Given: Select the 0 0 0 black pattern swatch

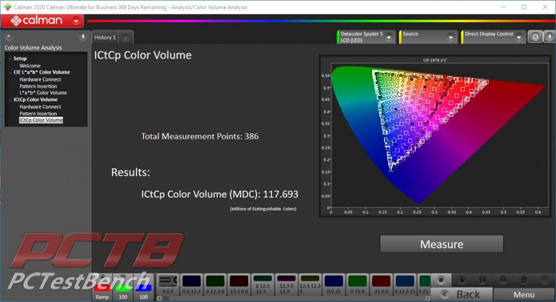Looking at the screenshot, I should point(168,285).
